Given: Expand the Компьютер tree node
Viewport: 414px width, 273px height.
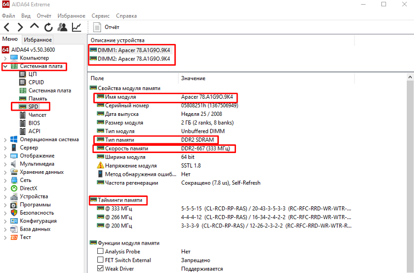Looking at the screenshot, I should [5, 58].
